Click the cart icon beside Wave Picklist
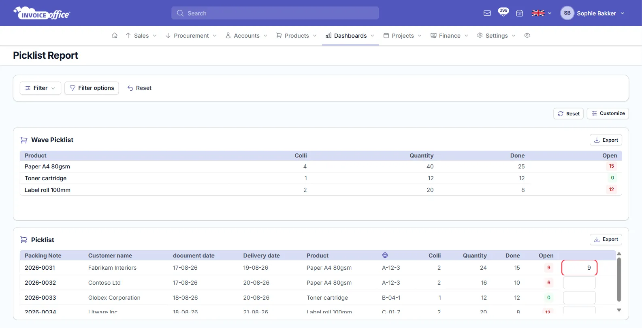 coord(24,140)
